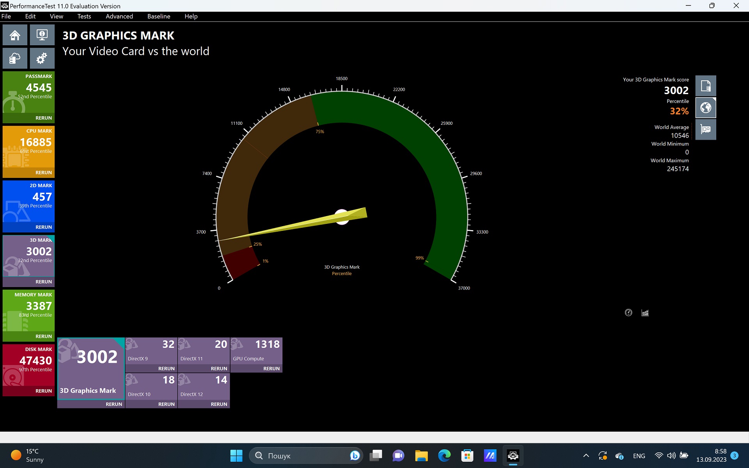Open the File menu
The width and height of the screenshot is (749, 468).
[6, 16]
